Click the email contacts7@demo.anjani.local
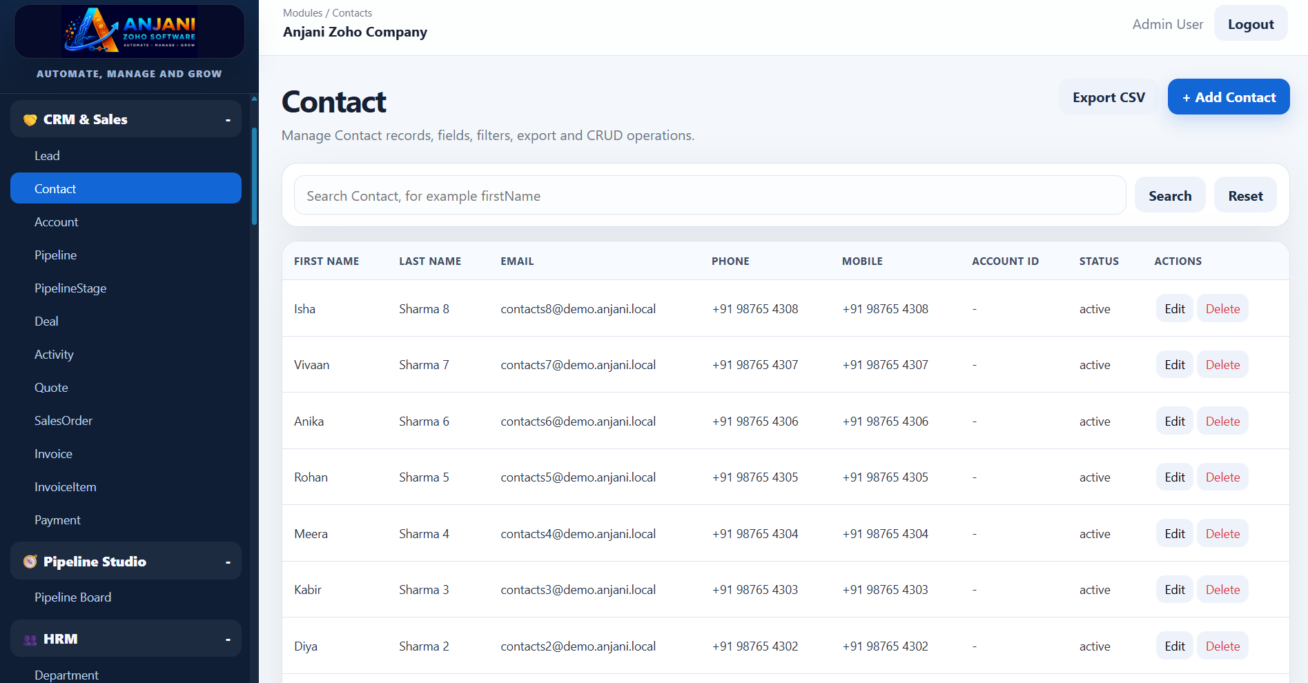This screenshot has height=683, width=1308. (x=578, y=365)
